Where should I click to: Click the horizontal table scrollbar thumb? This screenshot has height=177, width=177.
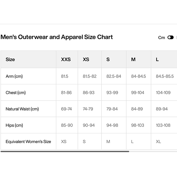[x=65, y=152]
